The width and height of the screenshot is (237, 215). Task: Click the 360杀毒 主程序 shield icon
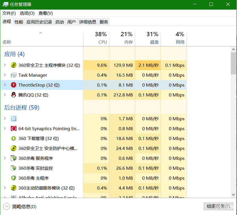(x=14, y=178)
